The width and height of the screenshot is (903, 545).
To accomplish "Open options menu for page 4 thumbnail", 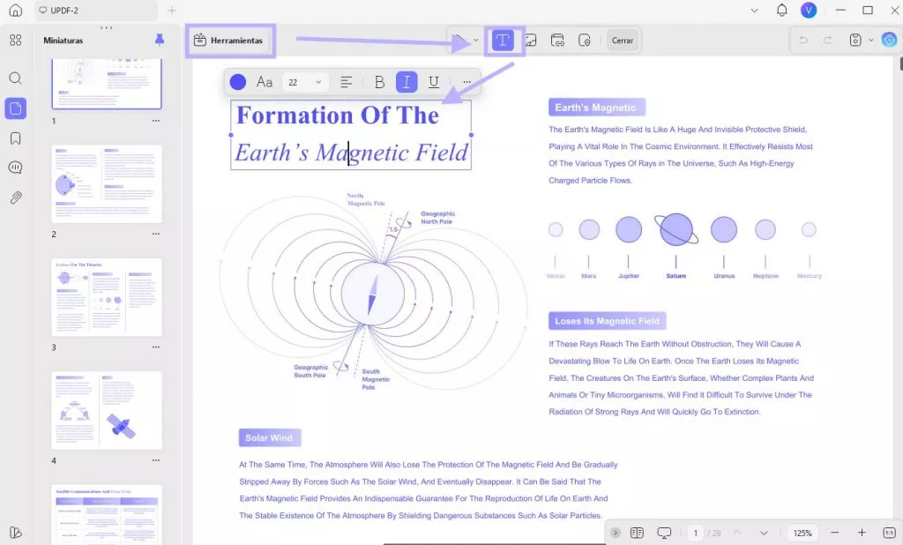I will (x=156, y=460).
